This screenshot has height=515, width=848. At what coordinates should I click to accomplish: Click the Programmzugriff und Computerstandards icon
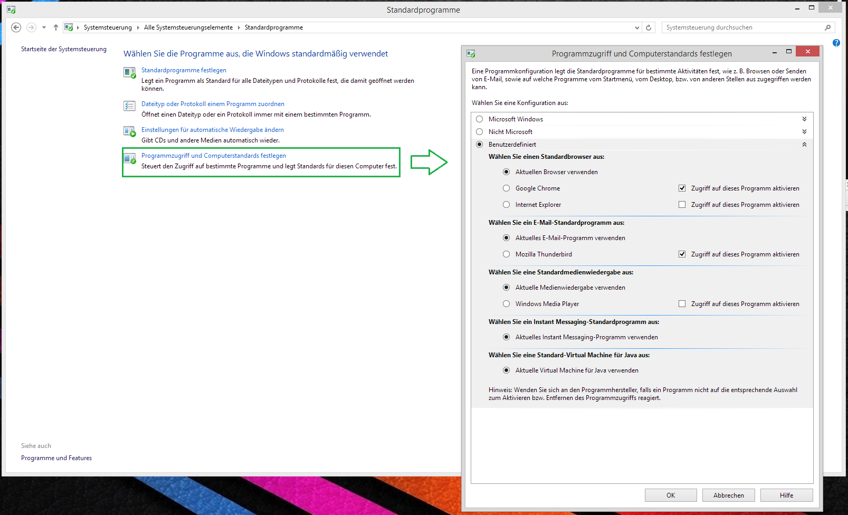point(130,158)
